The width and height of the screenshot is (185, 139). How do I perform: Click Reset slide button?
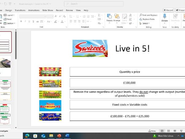(x=8, y=19)
